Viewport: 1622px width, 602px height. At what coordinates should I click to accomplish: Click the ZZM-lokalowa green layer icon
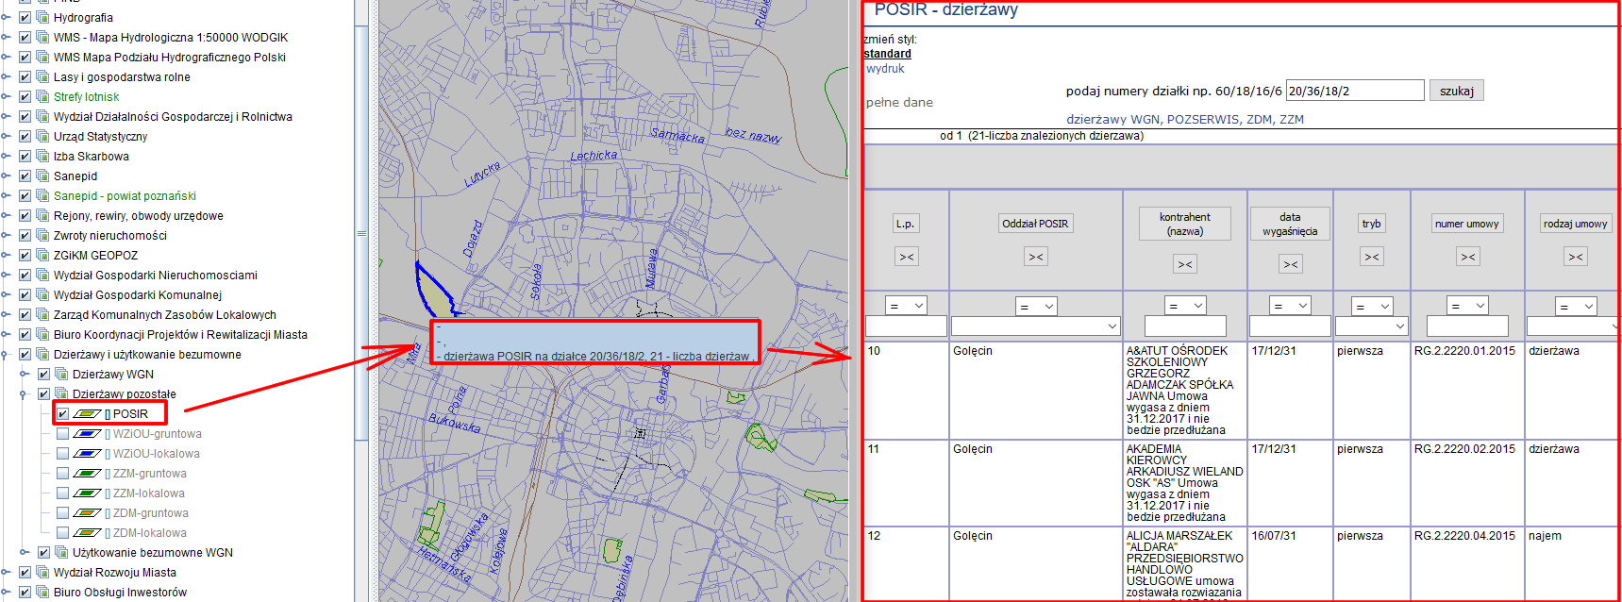[87, 493]
